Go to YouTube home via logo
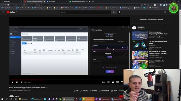This screenshot has width=181, height=101. 11,12
